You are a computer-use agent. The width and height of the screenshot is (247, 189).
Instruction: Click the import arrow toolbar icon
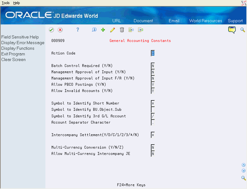[x=131, y=30]
